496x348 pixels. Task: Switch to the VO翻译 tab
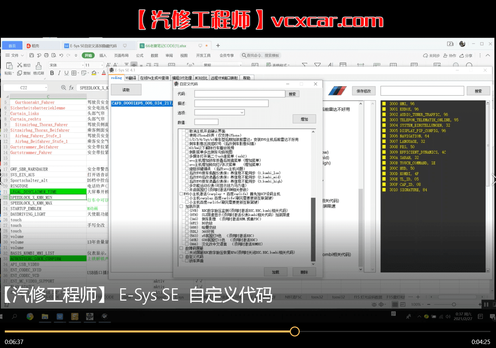pos(131,78)
